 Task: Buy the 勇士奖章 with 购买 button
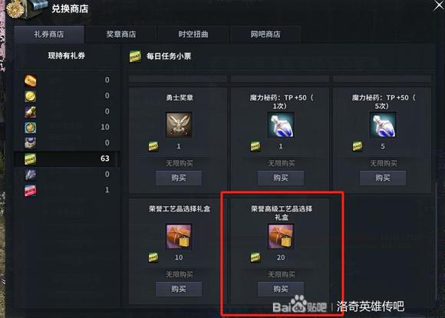[x=179, y=178]
